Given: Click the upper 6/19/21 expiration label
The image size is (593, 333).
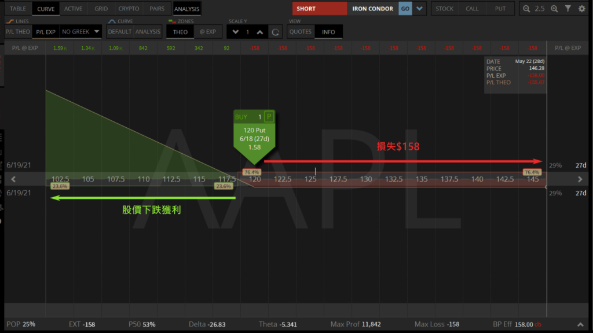Looking at the screenshot, I should coord(19,165).
